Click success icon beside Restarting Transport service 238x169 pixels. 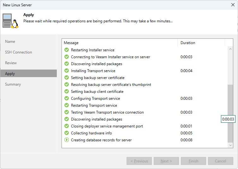click(67, 105)
